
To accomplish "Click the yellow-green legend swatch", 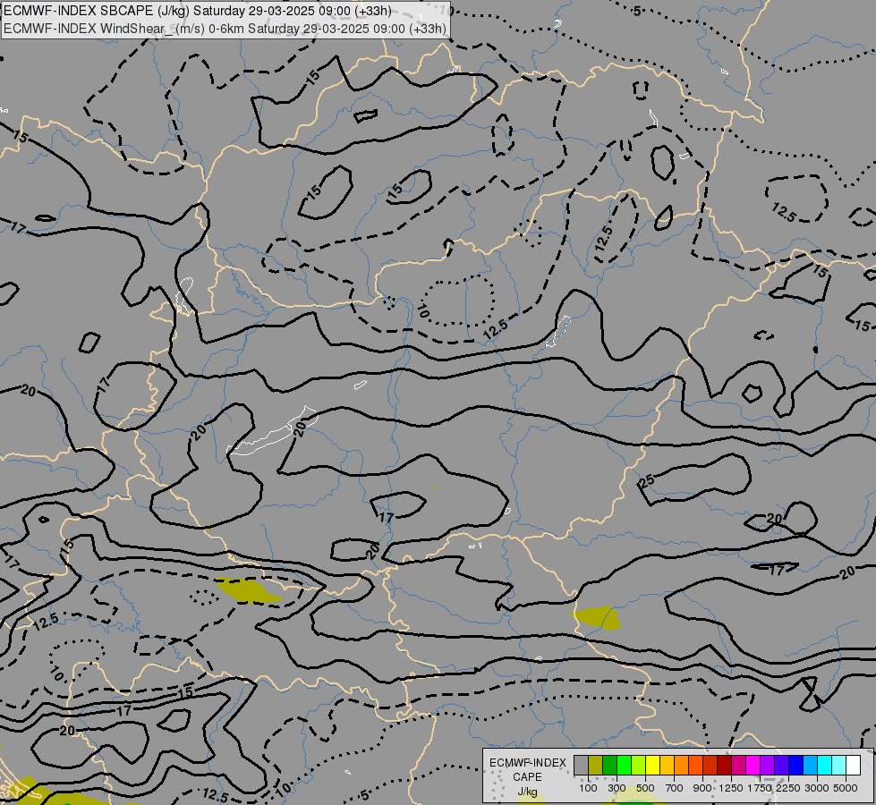I will [x=639, y=766].
